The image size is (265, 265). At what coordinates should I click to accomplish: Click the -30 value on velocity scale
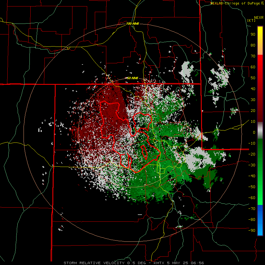(x=252, y=165)
